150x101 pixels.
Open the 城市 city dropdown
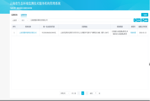click(x=25, y=20)
